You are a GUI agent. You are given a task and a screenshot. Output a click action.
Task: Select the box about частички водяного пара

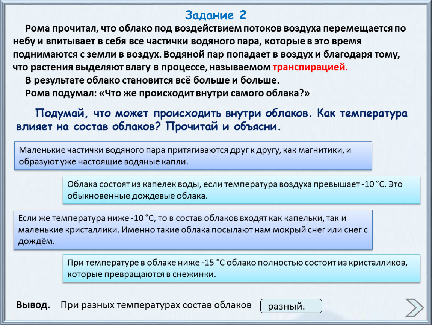193,156
